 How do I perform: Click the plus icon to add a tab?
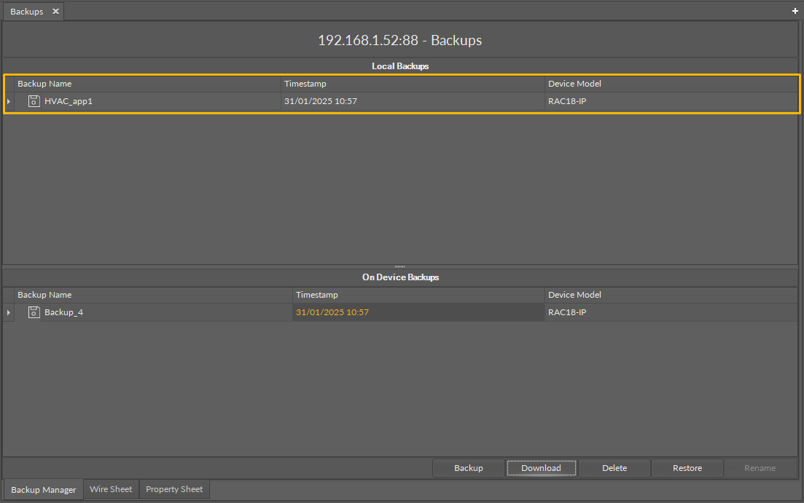click(795, 12)
